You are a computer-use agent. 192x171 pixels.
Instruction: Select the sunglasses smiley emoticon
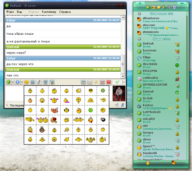click(x=91, y=91)
